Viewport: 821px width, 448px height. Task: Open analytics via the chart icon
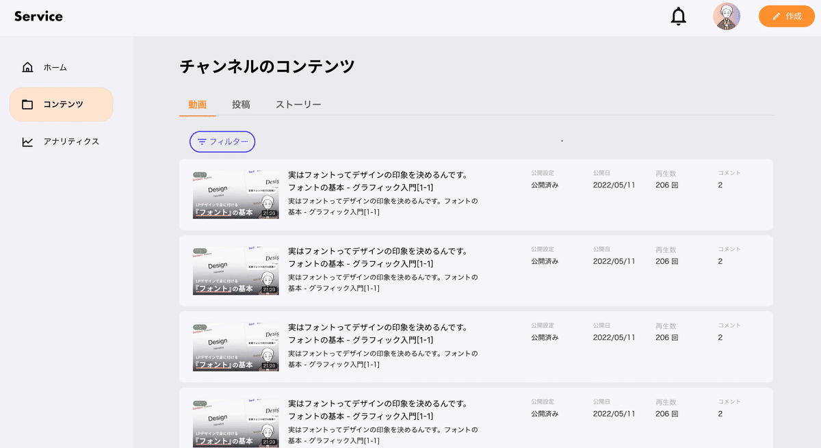27,141
